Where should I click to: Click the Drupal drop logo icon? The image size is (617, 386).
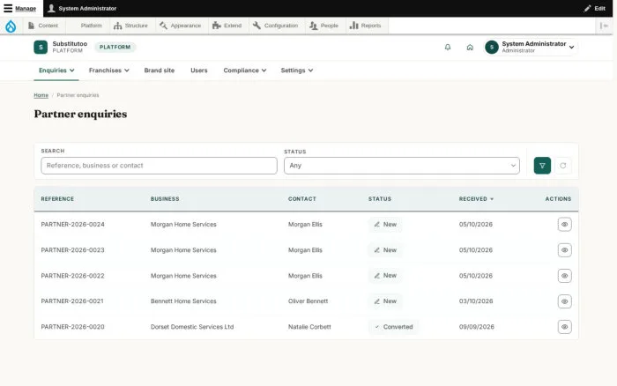(x=11, y=26)
